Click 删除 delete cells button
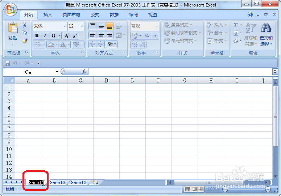281x196 pixels. tap(217, 33)
